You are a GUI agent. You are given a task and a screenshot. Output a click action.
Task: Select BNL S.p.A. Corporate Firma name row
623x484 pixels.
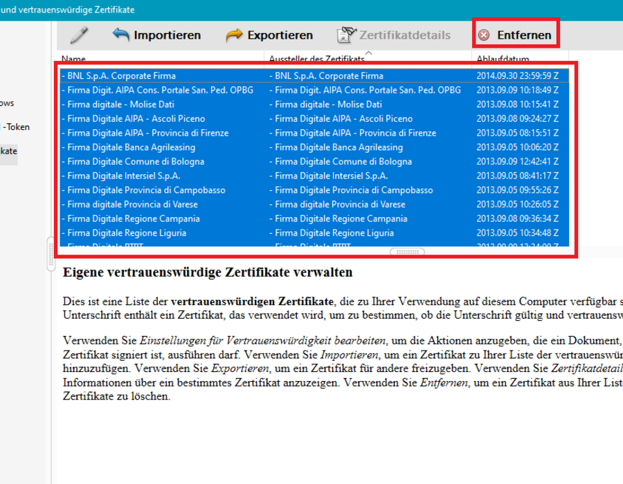click(121, 76)
